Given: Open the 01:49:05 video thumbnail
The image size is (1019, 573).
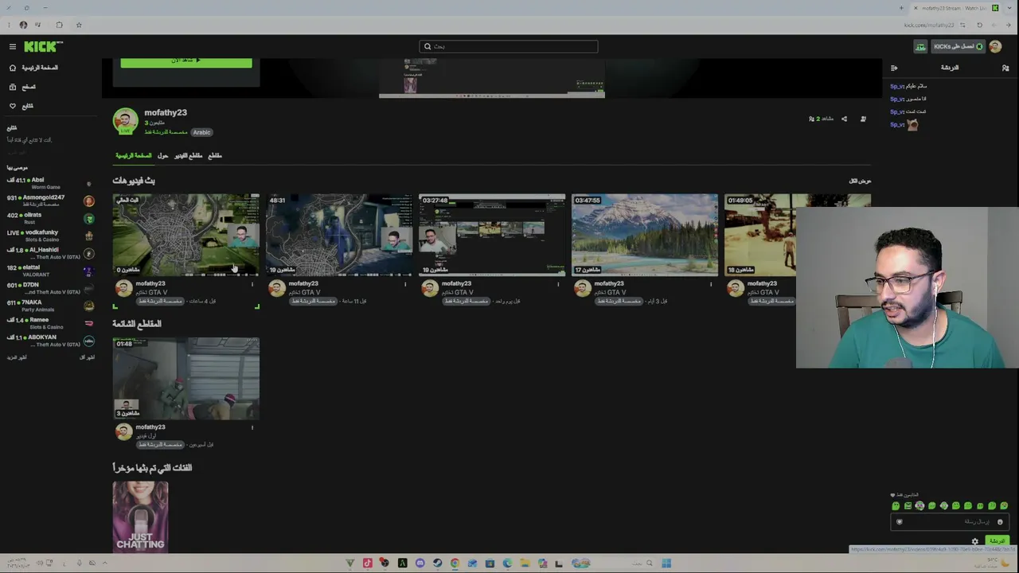Looking at the screenshot, I should (x=760, y=235).
